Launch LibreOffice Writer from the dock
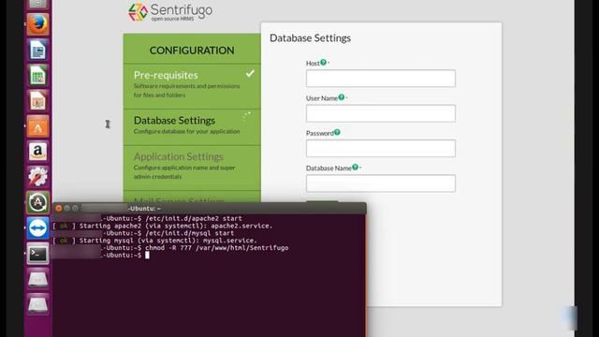This screenshot has height=337, width=599. 37,50
